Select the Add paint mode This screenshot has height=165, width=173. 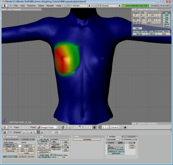pos(167,15)
